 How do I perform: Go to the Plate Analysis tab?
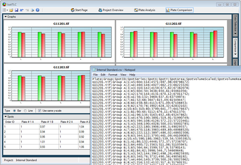coord(145,10)
